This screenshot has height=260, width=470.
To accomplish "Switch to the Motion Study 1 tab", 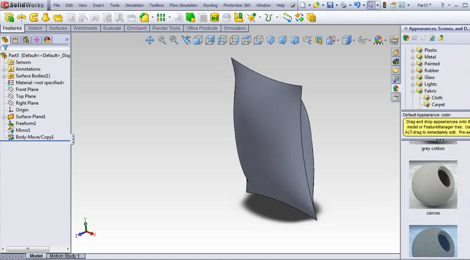I will pyautogui.click(x=64, y=256).
